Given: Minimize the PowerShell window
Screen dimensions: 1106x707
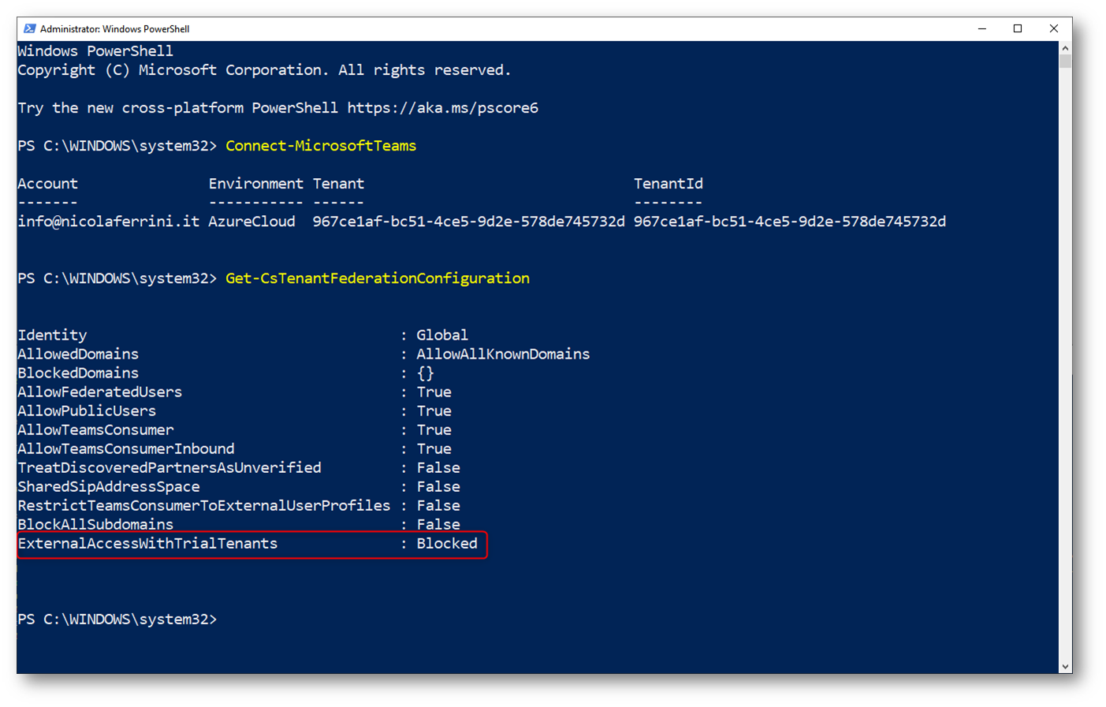Looking at the screenshot, I should (x=981, y=28).
